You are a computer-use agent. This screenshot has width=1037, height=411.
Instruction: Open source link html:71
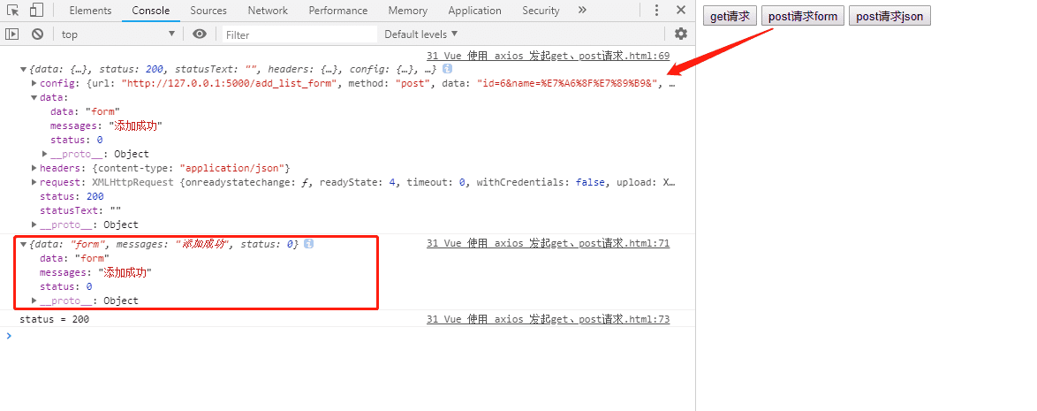(x=549, y=244)
